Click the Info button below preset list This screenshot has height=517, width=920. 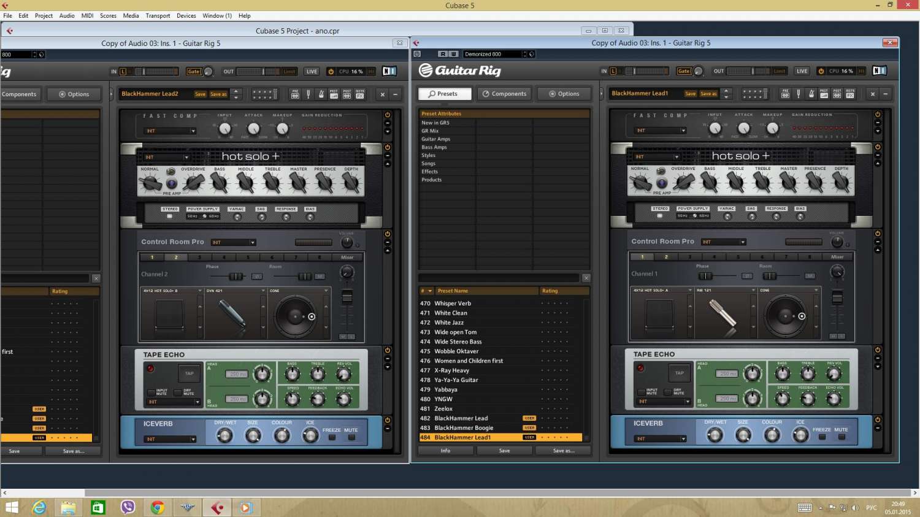[x=445, y=451]
